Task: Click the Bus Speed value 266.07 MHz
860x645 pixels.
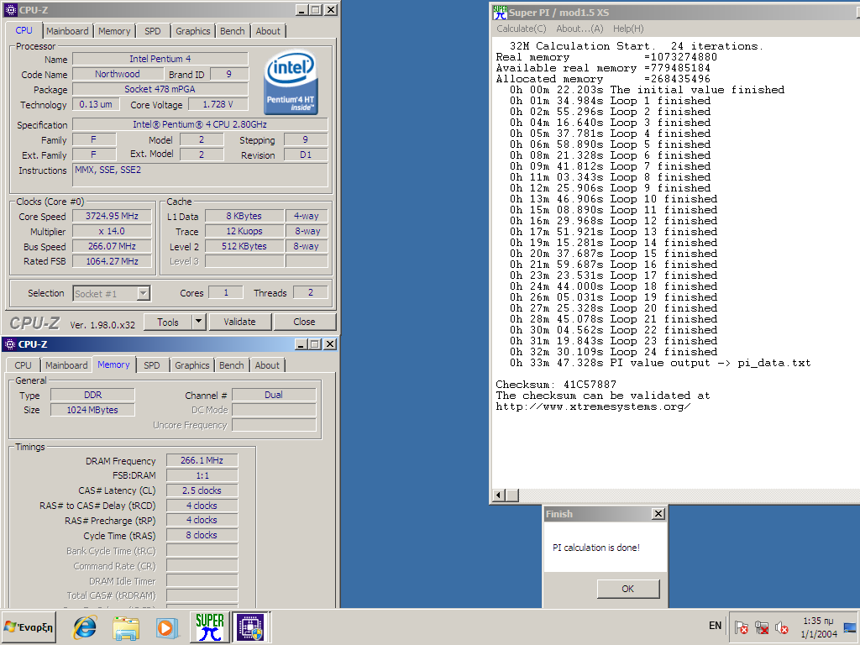Action: [x=112, y=246]
